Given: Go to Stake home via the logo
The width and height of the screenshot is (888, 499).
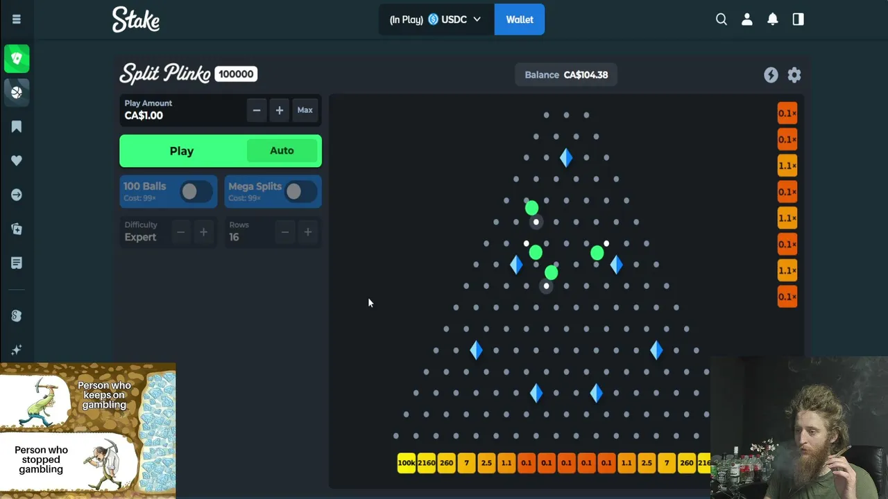Looking at the screenshot, I should [136, 19].
